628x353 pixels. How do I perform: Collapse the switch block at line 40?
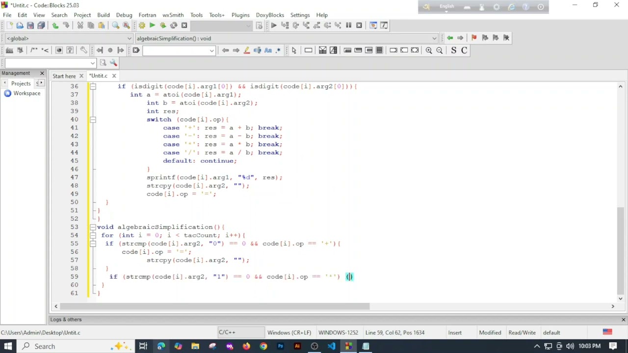point(93,119)
